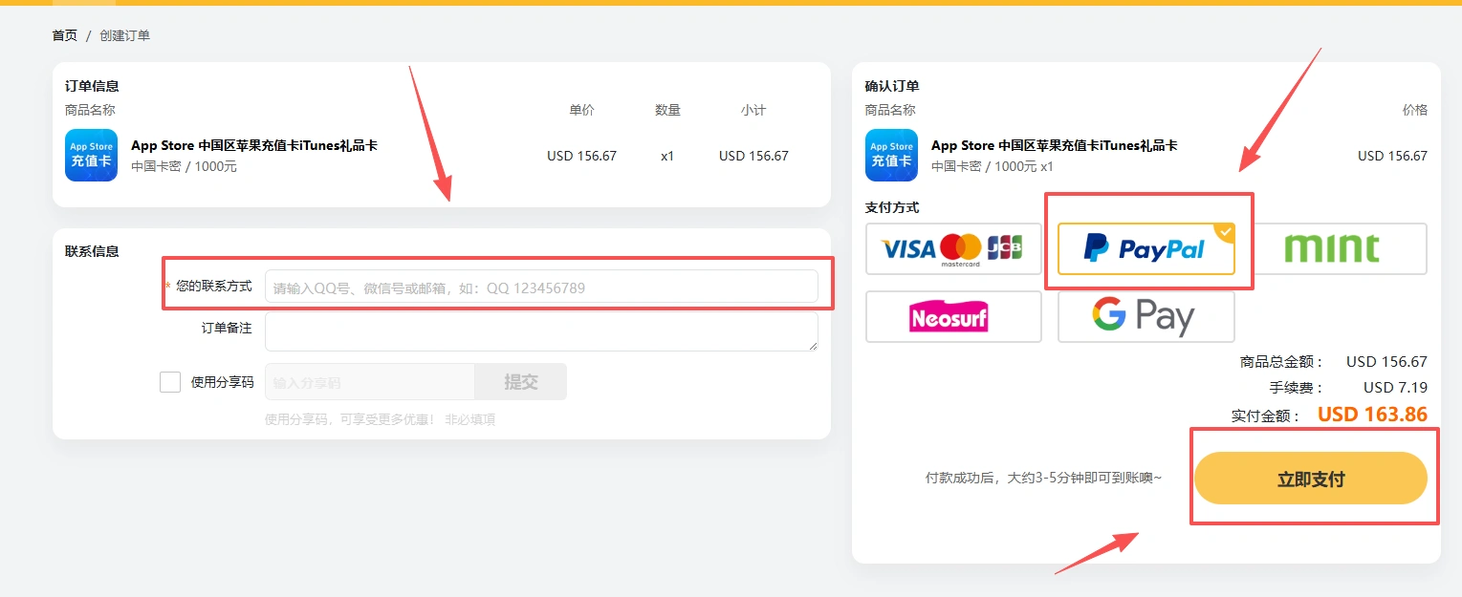This screenshot has width=1462, height=597.
Task: Click the 首页 breadcrumb link
Action: pos(64,35)
